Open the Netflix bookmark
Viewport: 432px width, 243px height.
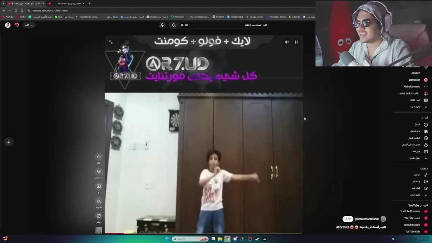point(21,17)
